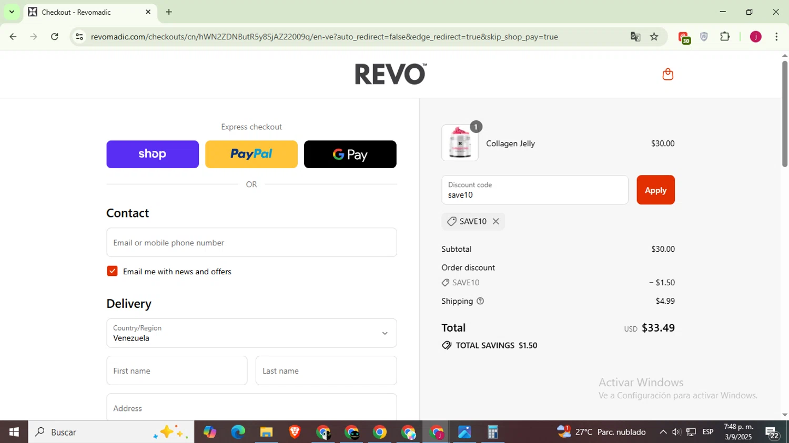Screen dimensions: 789x443
Task: View site information icon in address bar
Action: 79,37
